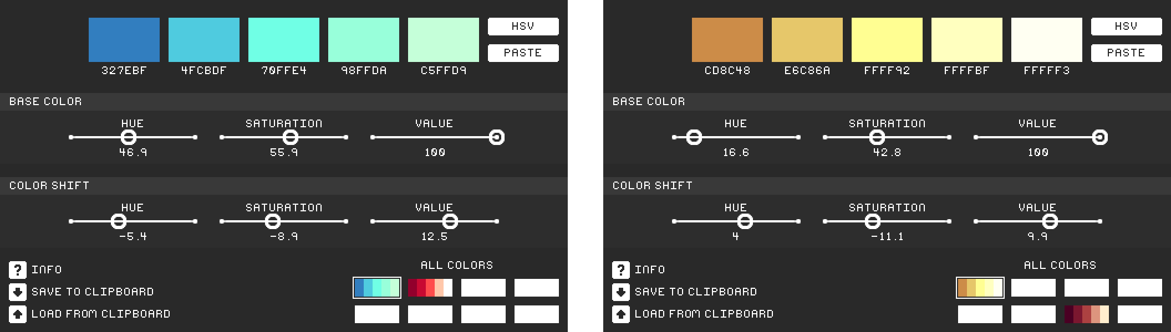Select the red palette thumbnail in All Colors

[430, 288]
